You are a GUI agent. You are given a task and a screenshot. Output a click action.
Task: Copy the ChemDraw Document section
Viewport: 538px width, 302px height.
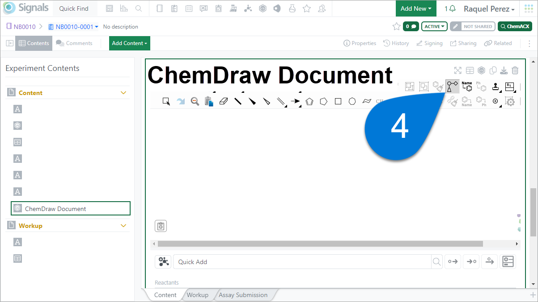[493, 70]
